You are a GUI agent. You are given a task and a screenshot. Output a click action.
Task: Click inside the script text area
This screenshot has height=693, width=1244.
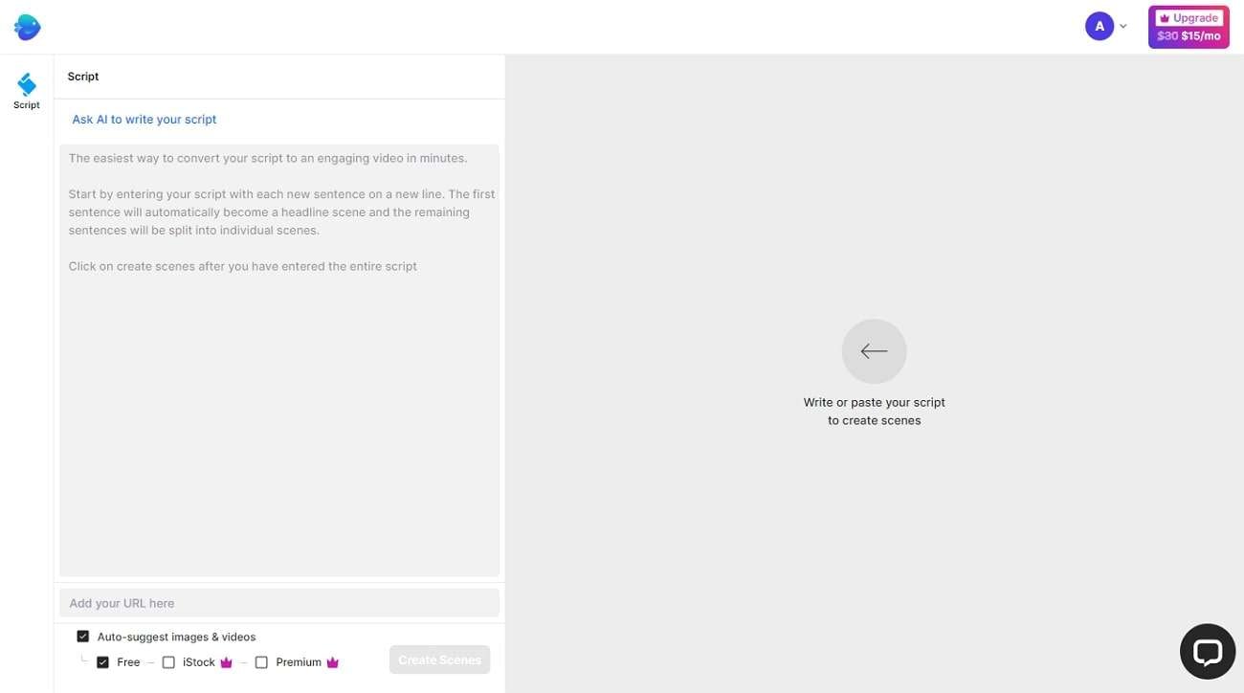pyautogui.click(x=279, y=360)
